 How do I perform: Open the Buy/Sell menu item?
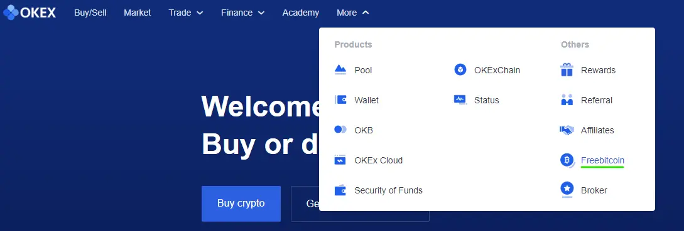point(90,13)
